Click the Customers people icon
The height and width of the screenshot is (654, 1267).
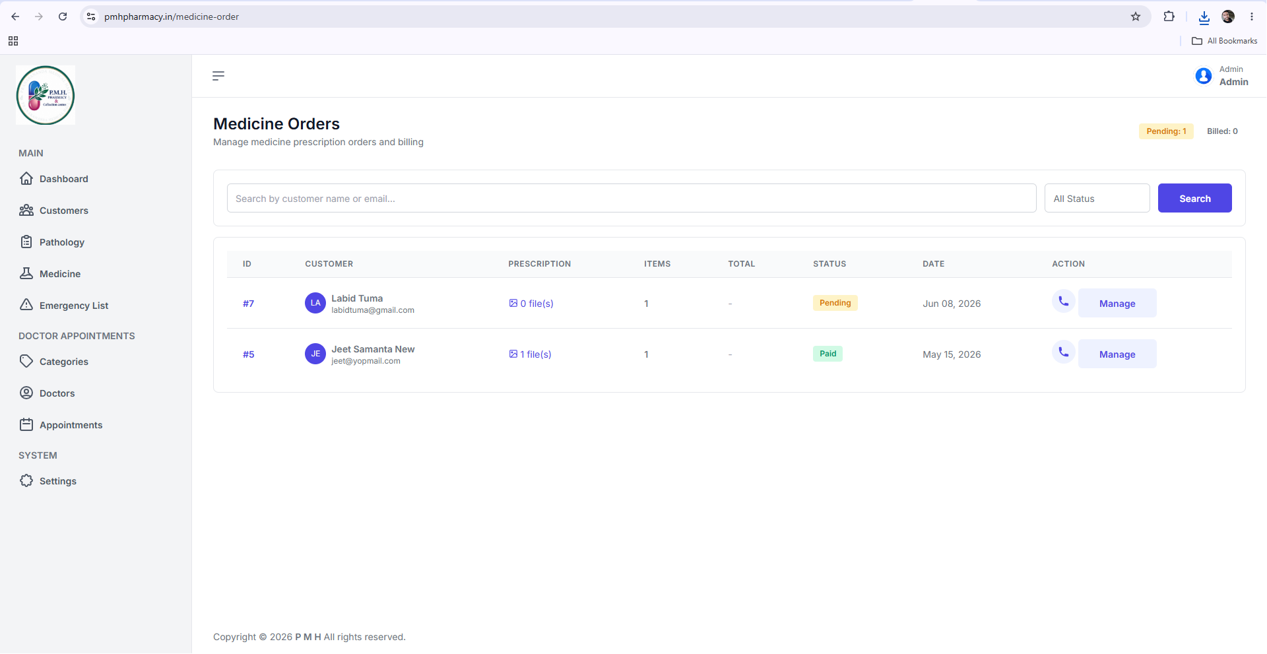(26, 210)
